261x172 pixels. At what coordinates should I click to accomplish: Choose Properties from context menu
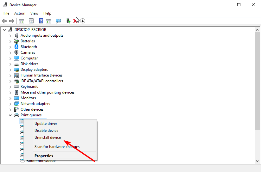coord(60,156)
